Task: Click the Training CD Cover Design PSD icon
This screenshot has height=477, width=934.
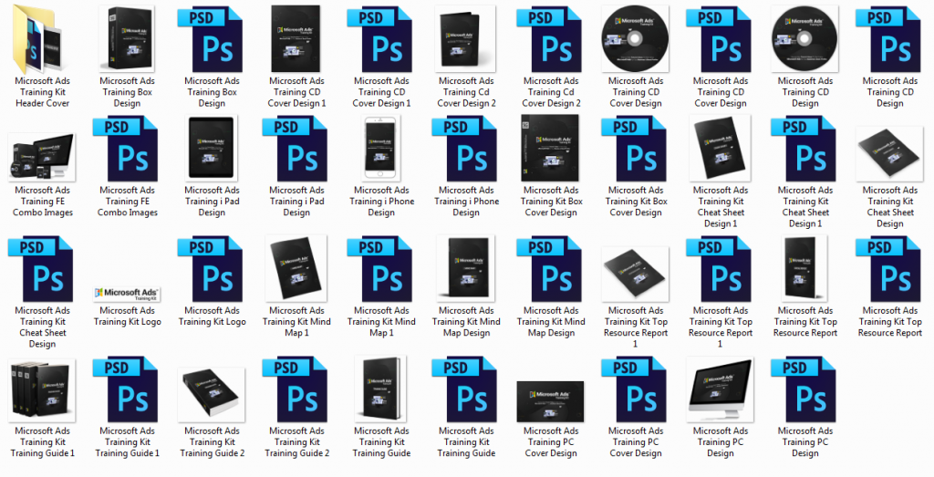Action: pyautogui.click(x=719, y=38)
